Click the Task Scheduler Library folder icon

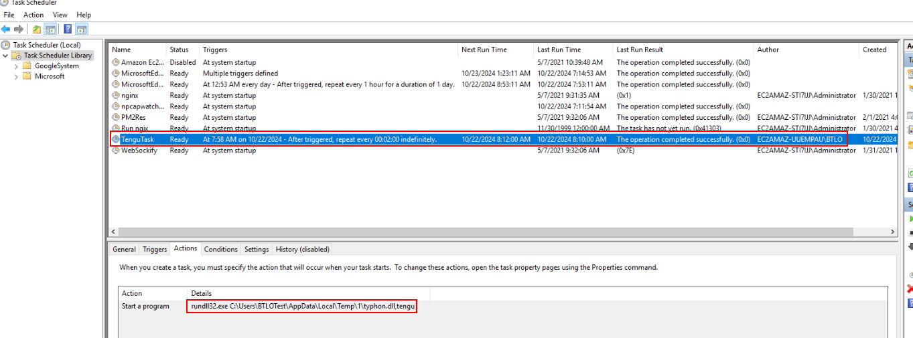(x=17, y=56)
